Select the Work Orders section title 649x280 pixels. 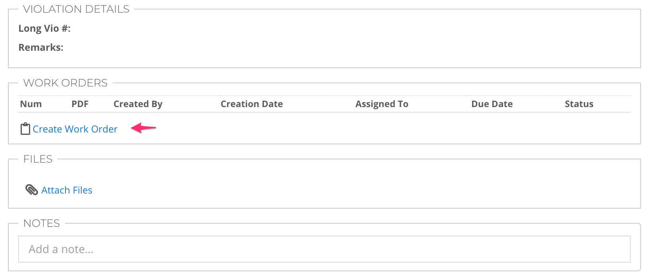coord(65,83)
